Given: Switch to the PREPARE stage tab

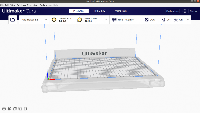Looking at the screenshot, I should (79, 11).
